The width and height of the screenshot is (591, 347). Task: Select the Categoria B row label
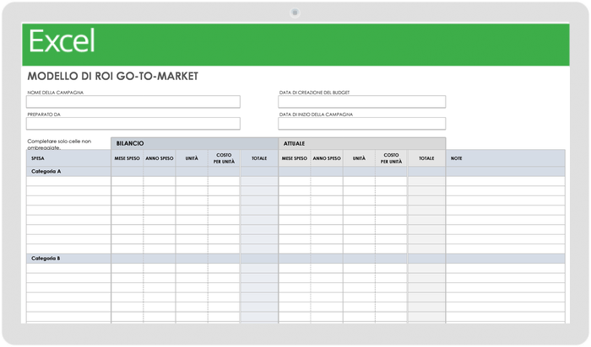click(46, 258)
